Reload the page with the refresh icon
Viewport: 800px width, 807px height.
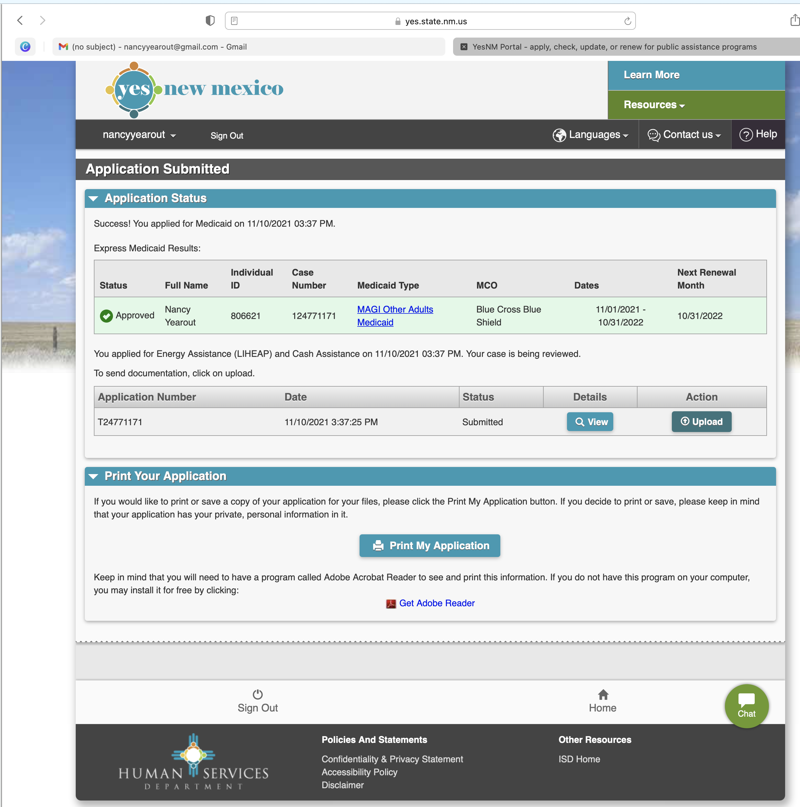[627, 21]
